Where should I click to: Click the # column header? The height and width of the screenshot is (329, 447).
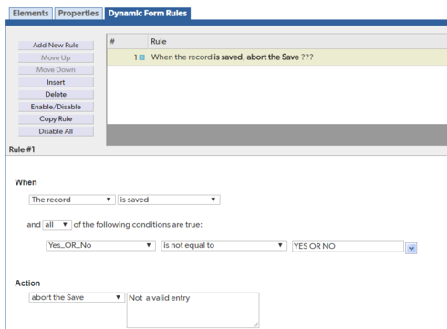pyautogui.click(x=127, y=41)
